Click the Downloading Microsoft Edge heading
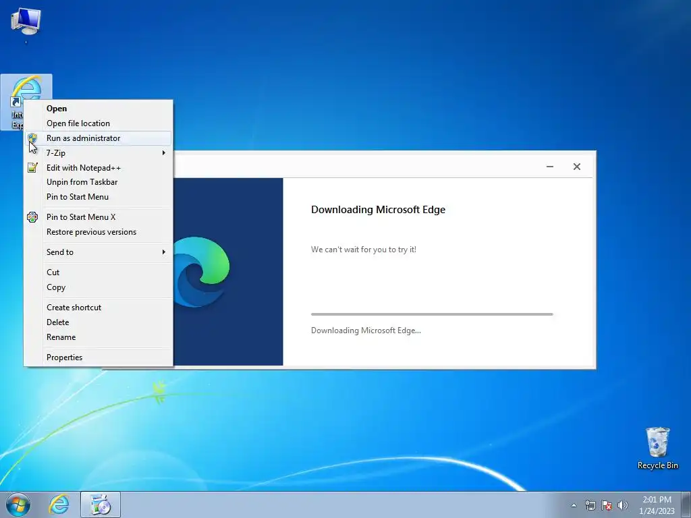This screenshot has height=518, width=691. (x=378, y=210)
